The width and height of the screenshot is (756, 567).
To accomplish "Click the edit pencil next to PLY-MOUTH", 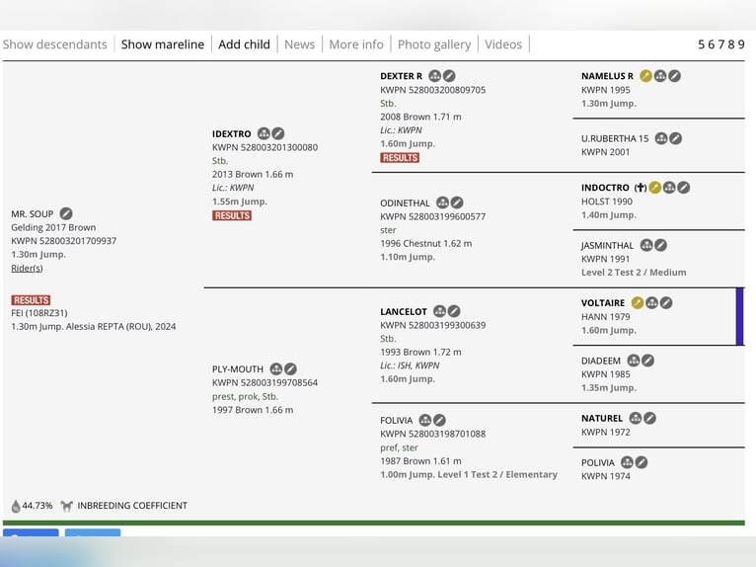I will point(290,369).
